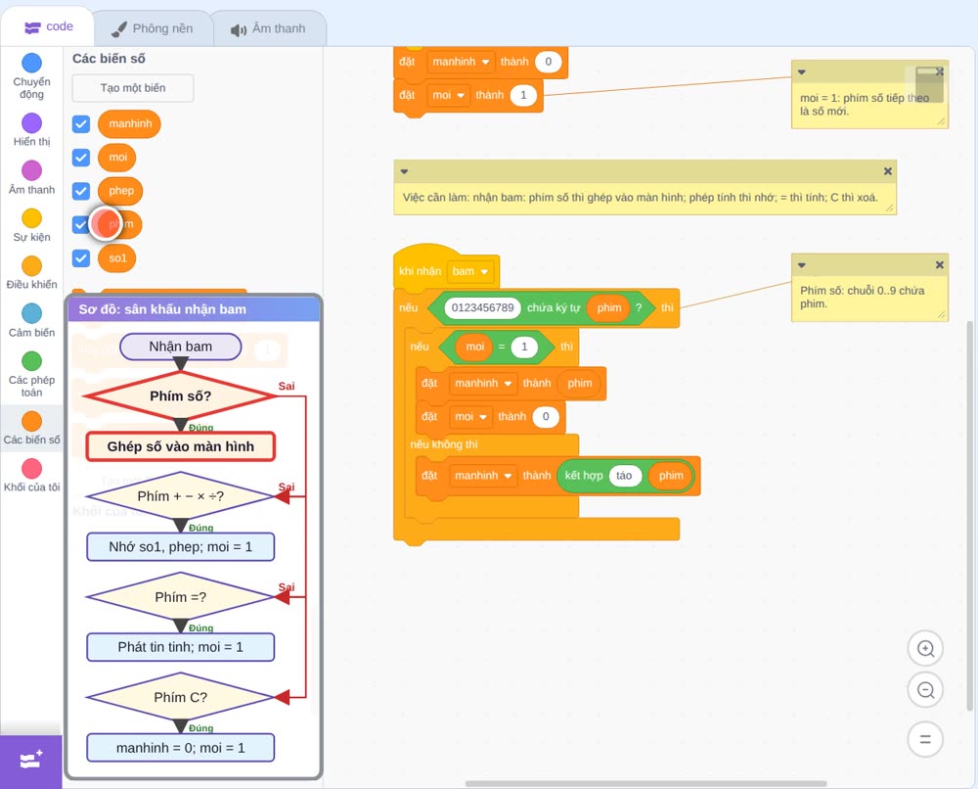Close the 'Phím số: chuỗi 0..9' comment
Viewport: 978px width, 789px height.
[x=939, y=264]
